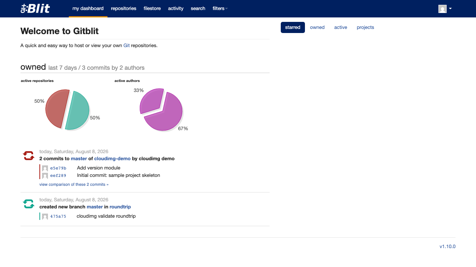Click the green branch icon for roundtrip
476x267 pixels.
[x=29, y=204]
